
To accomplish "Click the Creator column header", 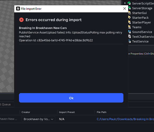I will 26,112.
